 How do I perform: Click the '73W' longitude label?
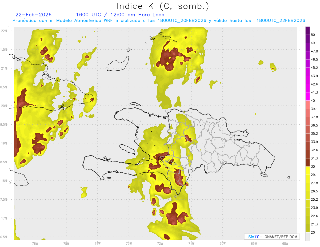click(129, 243)
